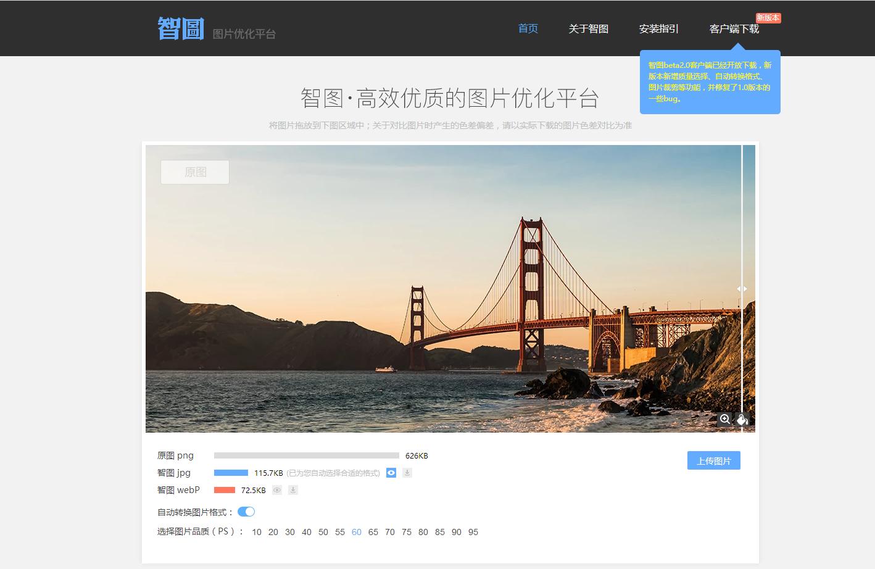Click the gray 原图 png size bar

pos(307,455)
